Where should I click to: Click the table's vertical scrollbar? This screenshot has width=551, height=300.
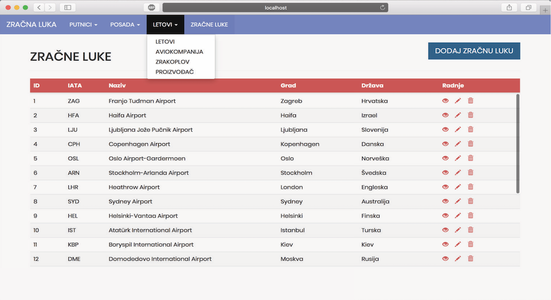tap(517, 143)
